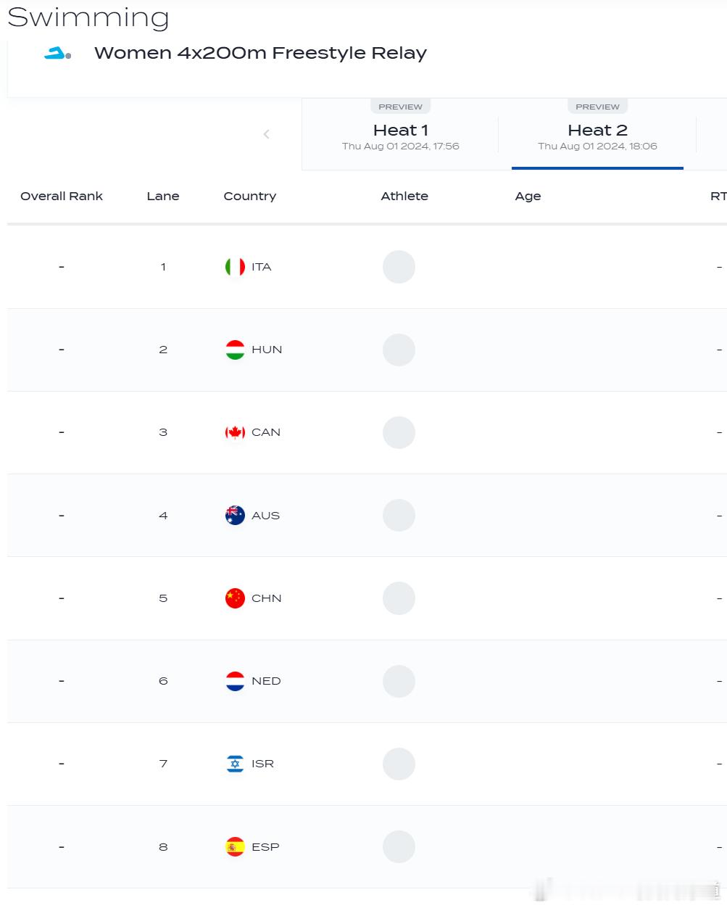This screenshot has height=908, width=727.
Task: Go to previous heats with left chevron
Action: pos(266,134)
